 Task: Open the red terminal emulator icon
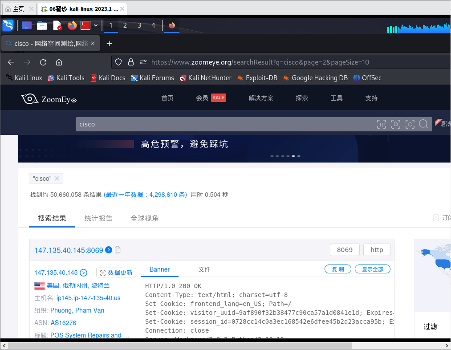(x=85, y=25)
